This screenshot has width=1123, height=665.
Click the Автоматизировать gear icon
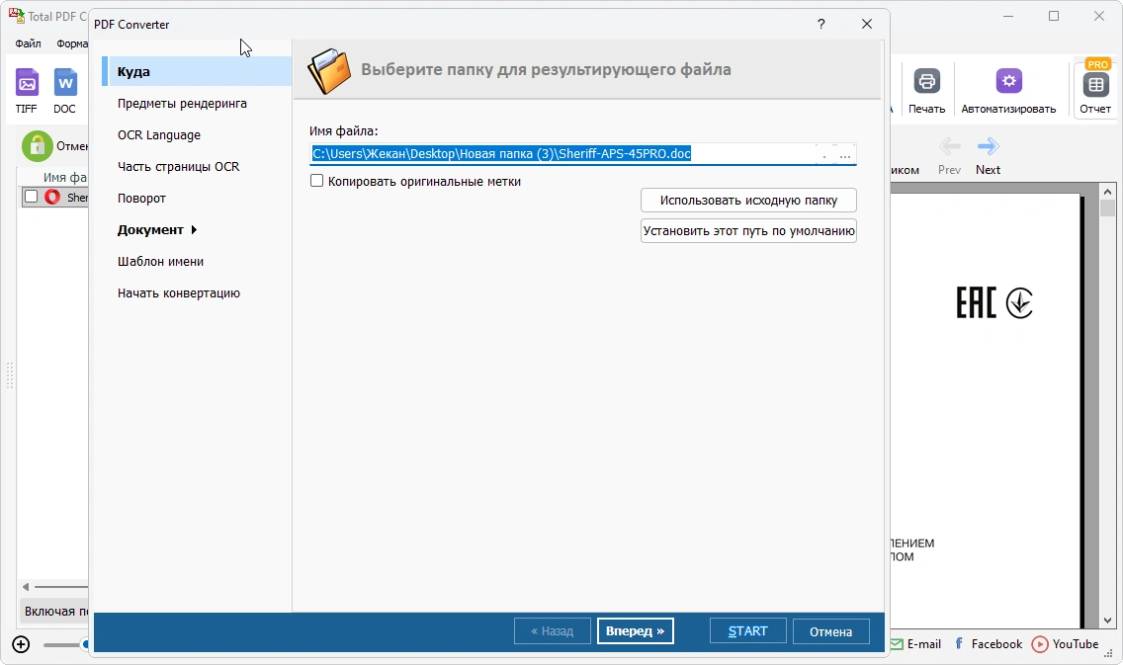click(1008, 81)
